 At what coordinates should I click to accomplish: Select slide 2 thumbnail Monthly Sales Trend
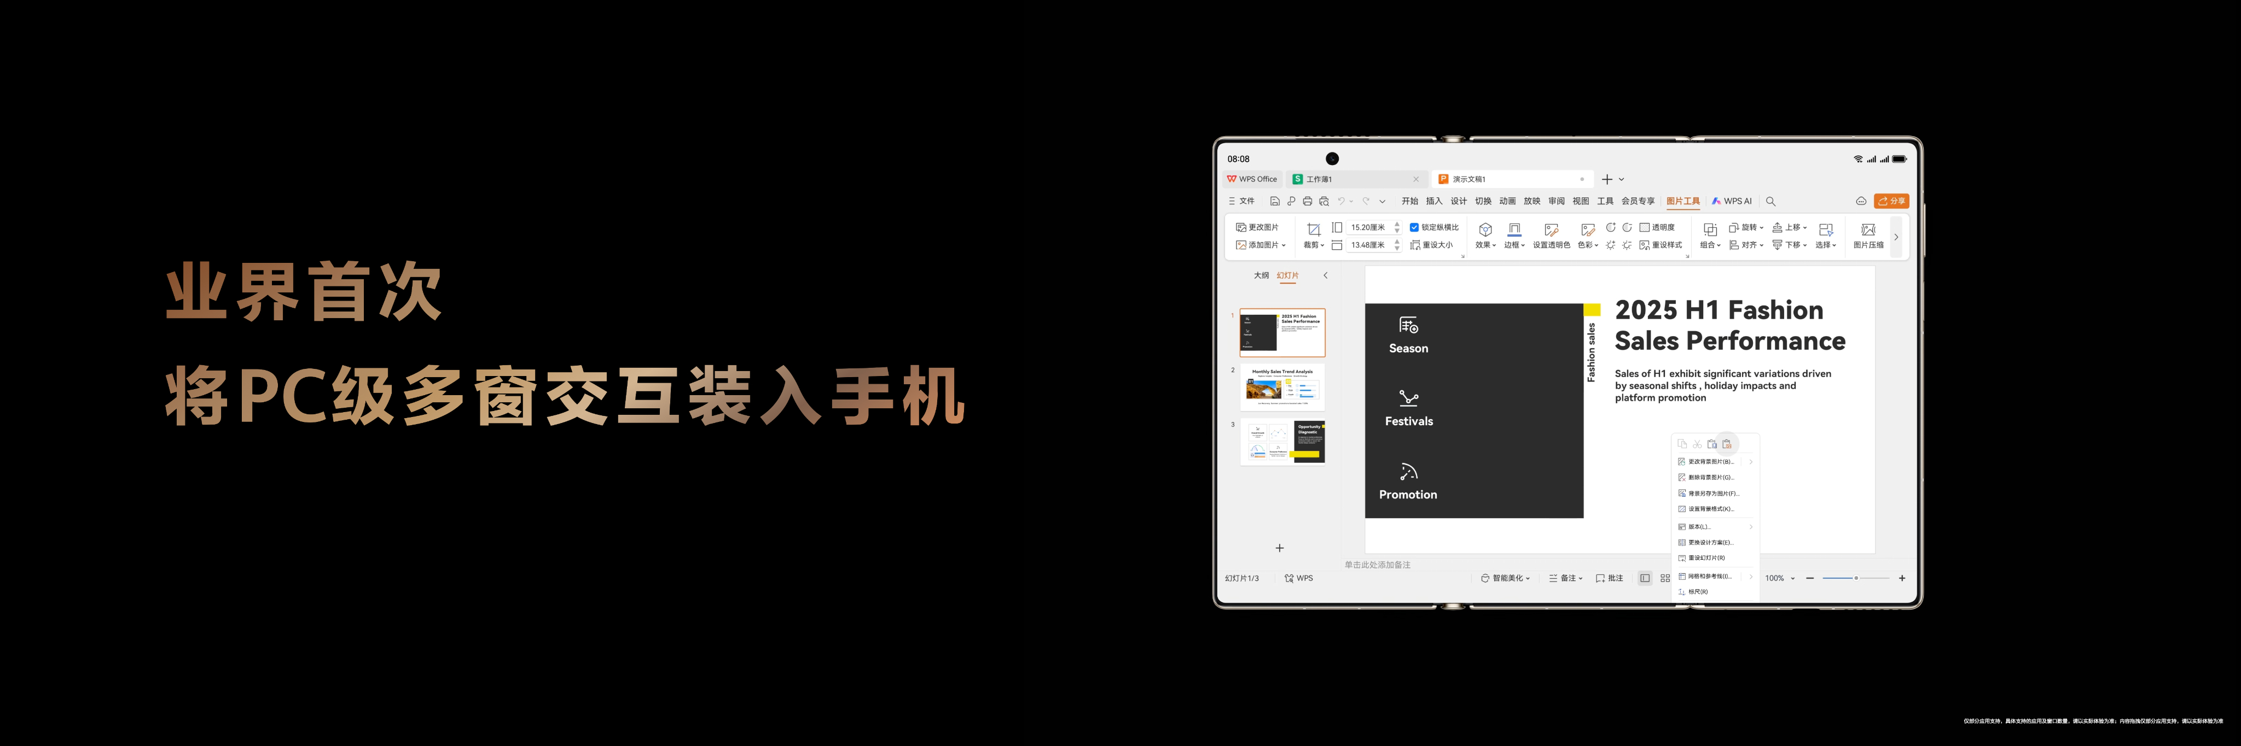(1282, 387)
